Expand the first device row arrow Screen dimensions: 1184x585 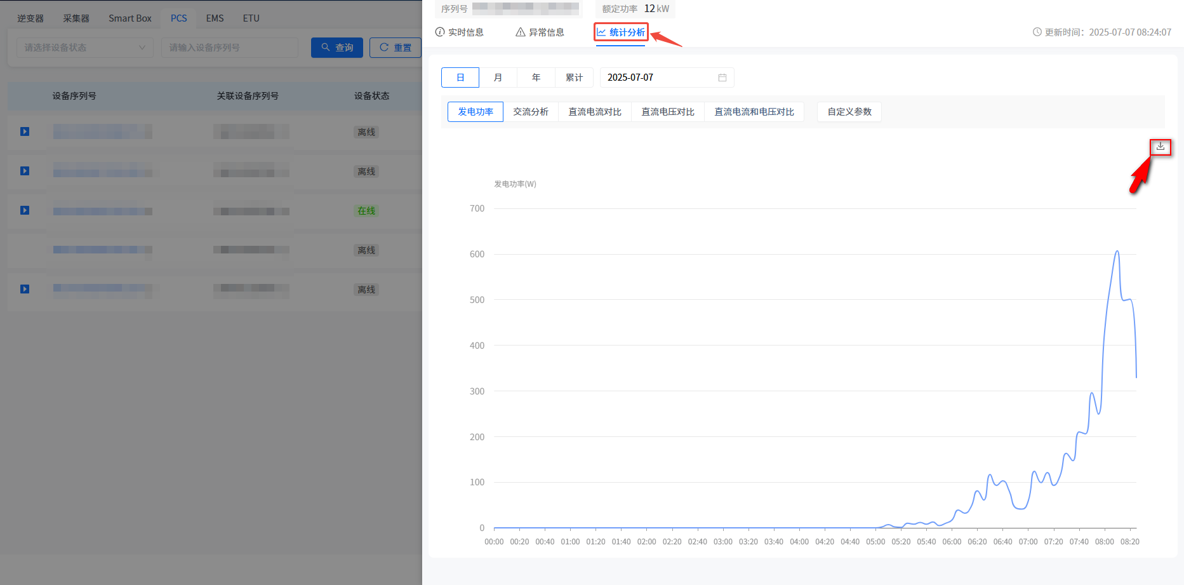pos(25,131)
